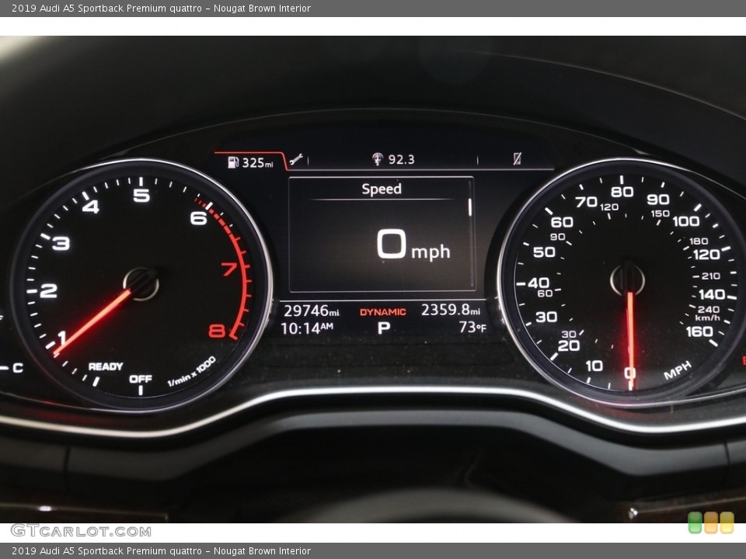The height and width of the screenshot is (559, 746).
Task: Click the 3 on tachometer
Action: 61,243
